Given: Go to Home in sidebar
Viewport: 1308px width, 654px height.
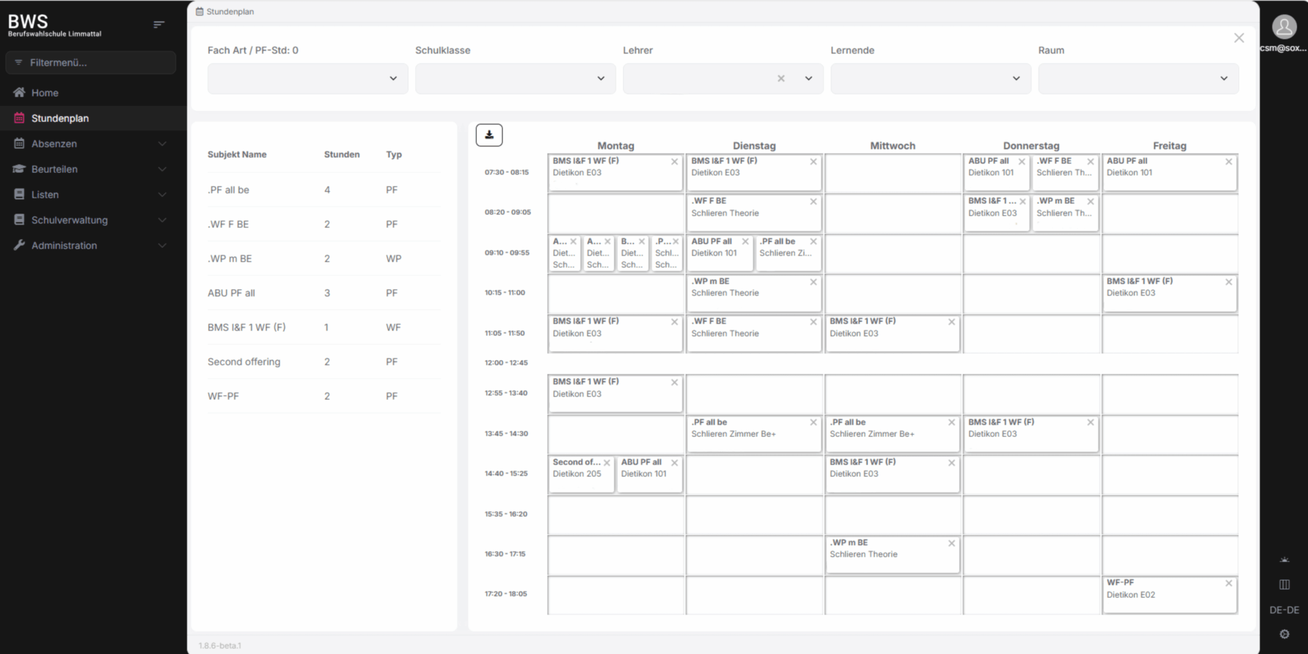Looking at the screenshot, I should 45,93.
